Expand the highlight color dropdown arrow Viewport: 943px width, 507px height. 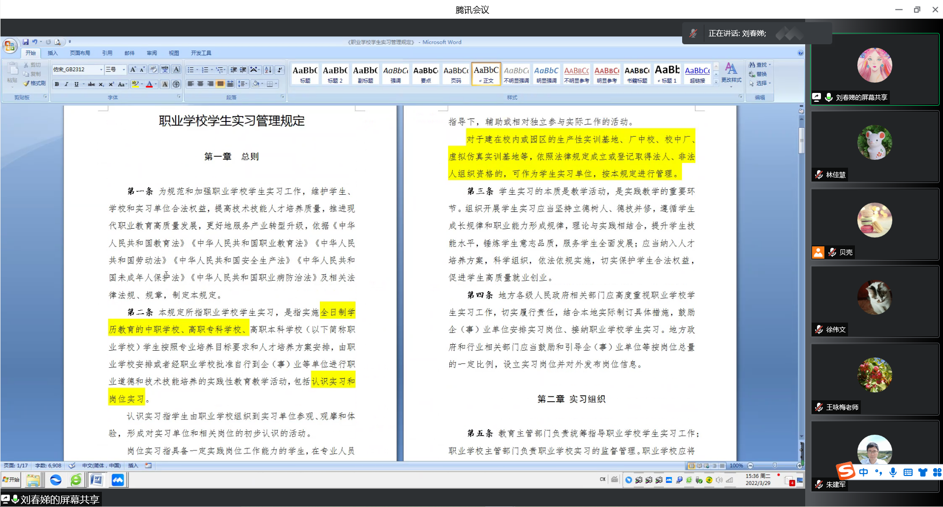(142, 84)
